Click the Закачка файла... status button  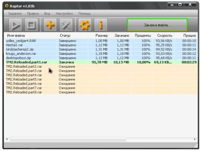click(157, 25)
